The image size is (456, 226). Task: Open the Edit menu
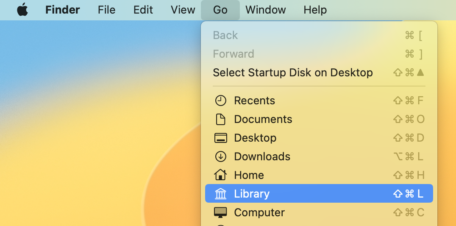click(x=143, y=10)
